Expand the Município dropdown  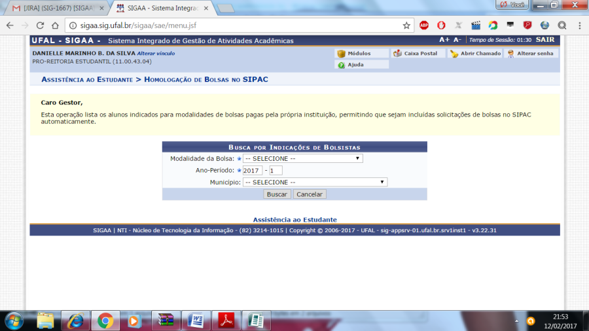pos(315,182)
